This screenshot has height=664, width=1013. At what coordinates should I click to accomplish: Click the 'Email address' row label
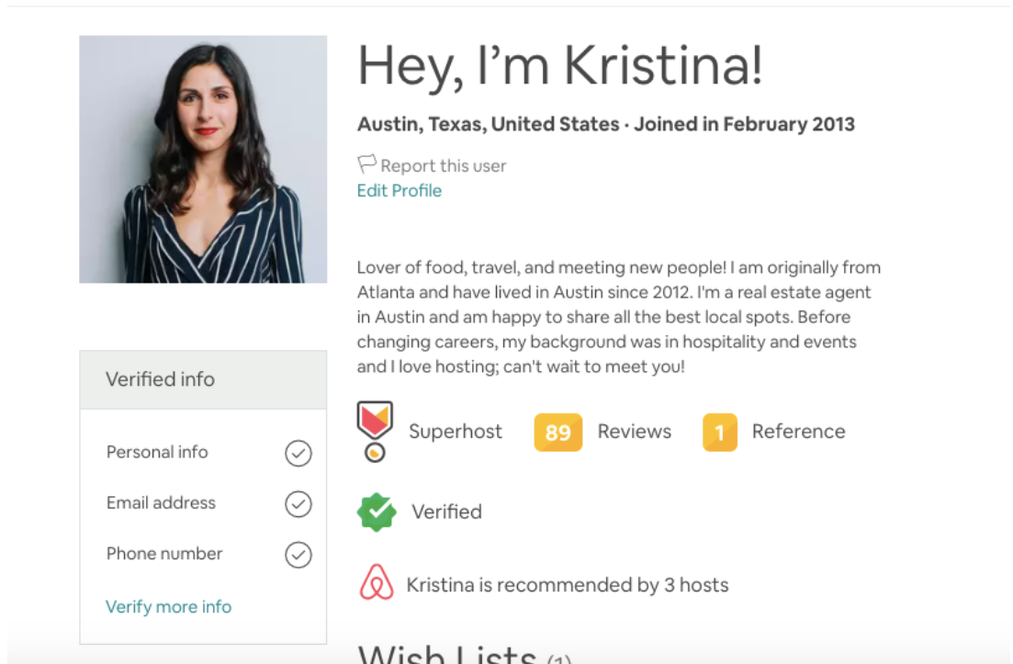(161, 502)
